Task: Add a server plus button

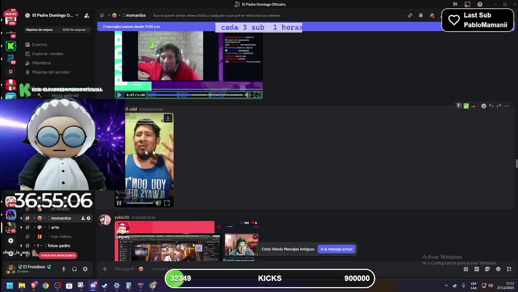Action: (x=11, y=240)
